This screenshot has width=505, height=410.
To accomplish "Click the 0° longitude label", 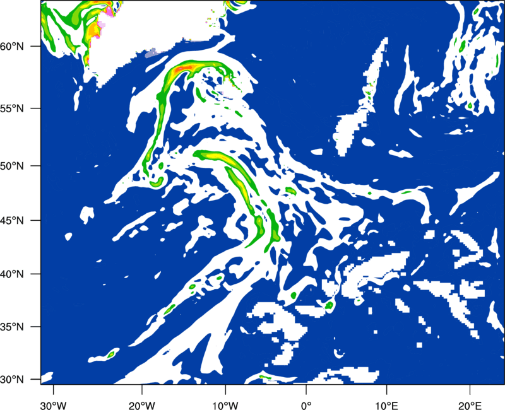I will (x=306, y=406).
